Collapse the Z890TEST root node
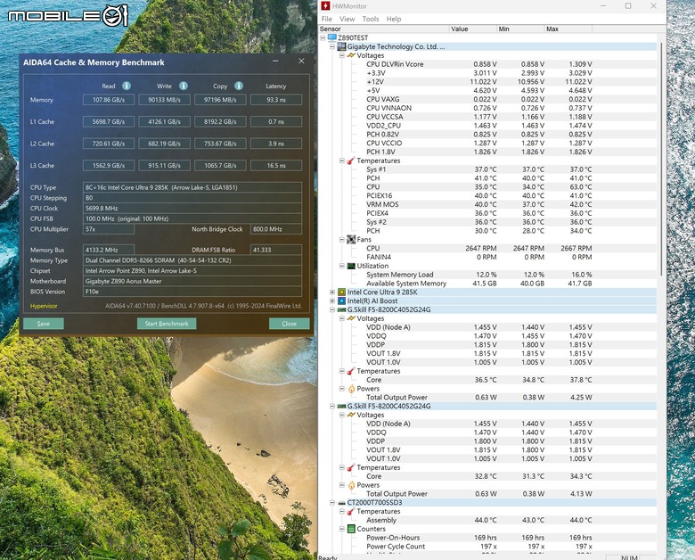Image resolution: width=695 pixels, height=560 pixels. [x=323, y=38]
